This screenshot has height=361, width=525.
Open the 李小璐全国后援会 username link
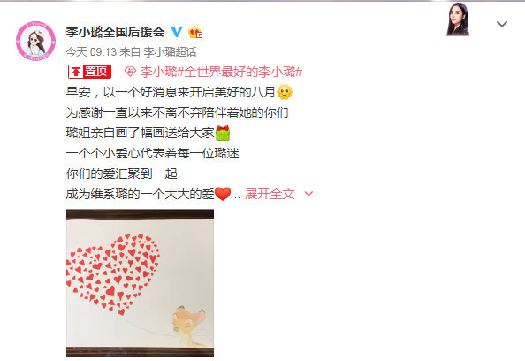pyautogui.click(x=115, y=32)
